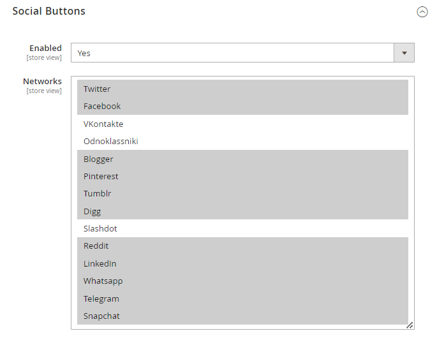This screenshot has height=338, width=437.
Task: Select Digg in Networks list
Action: click(242, 211)
